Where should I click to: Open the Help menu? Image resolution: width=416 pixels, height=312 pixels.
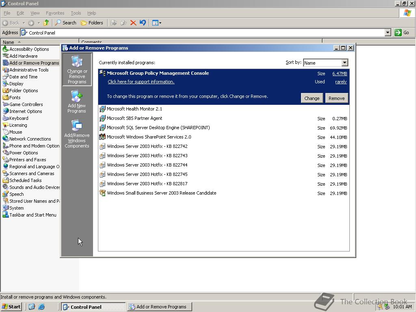click(x=91, y=13)
